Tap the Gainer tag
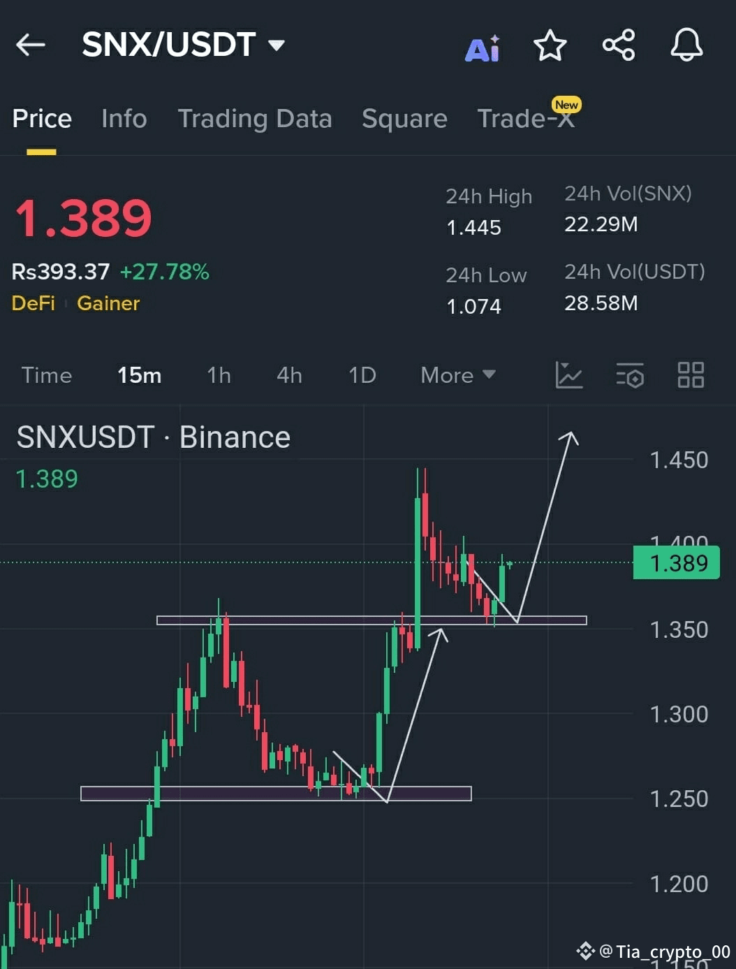Viewport: 736px width, 969px height. (108, 303)
